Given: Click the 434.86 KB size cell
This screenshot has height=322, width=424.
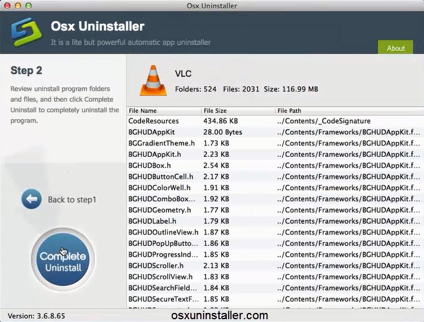Looking at the screenshot, I should (221, 121).
